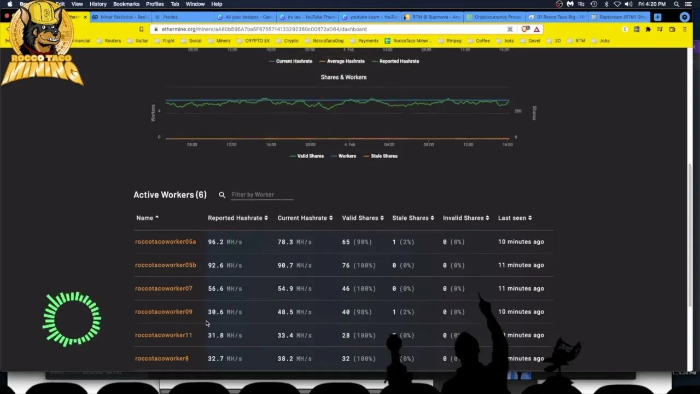Sort by Last seen column
700x394 pixels.
click(515, 218)
